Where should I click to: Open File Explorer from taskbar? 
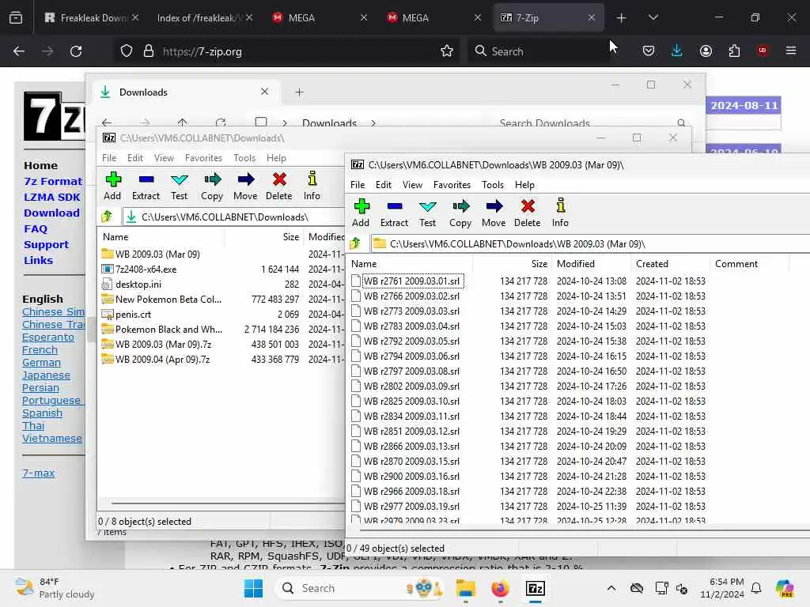coord(466,588)
